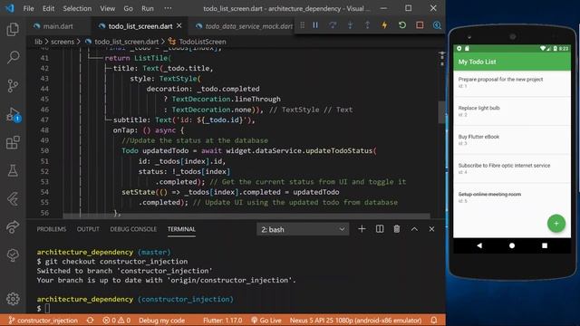Click the 'lib' breadcrumb segment
Image resolution: width=580 pixels, height=326 pixels.
[38, 42]
